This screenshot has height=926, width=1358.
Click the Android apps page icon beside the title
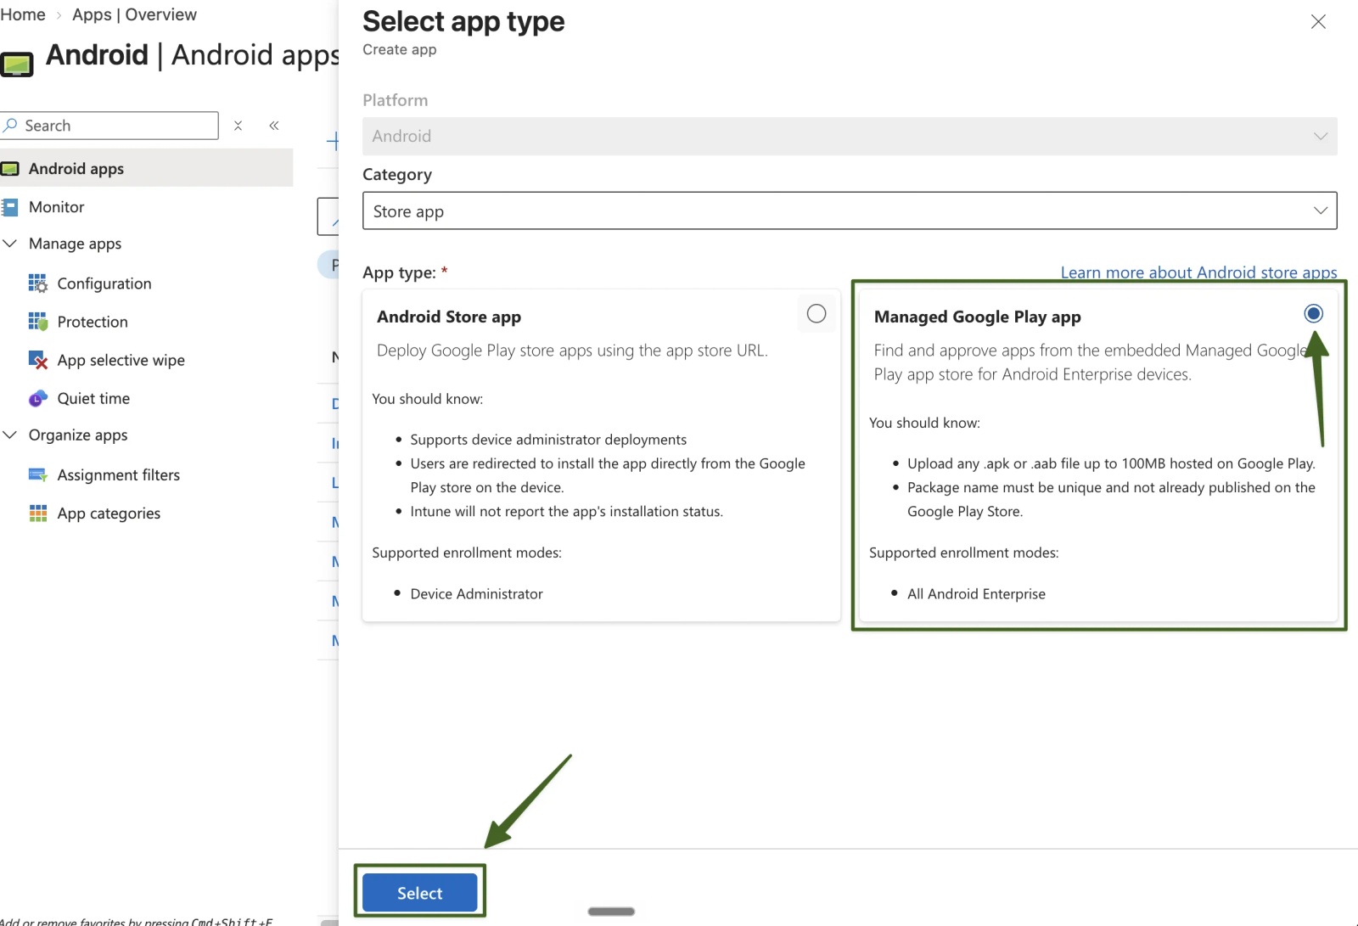point(17,65)
